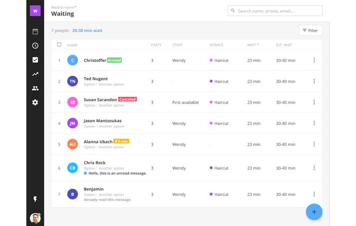Screen dimensions: 356x226
Task: Select the name Chris Rock
Action: click(95, 163)
